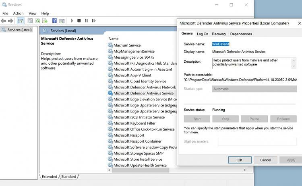
Task: Switch to the Log On tab
Action: click(203, 34)
